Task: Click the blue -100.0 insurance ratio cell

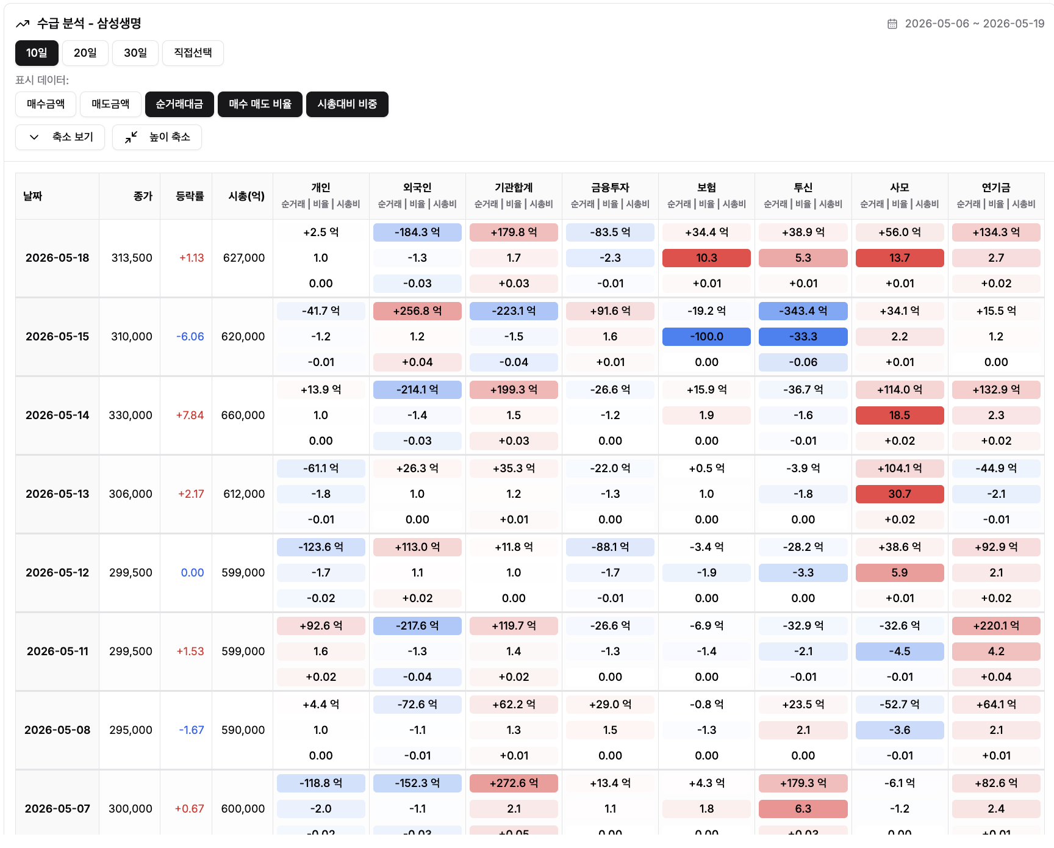Action: coord(706,337)
